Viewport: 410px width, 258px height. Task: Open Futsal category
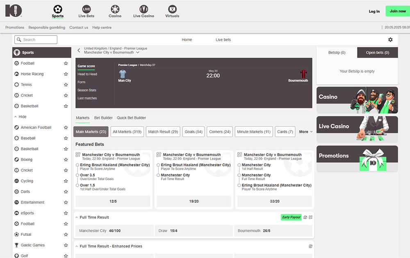click(x=26, y=235)
